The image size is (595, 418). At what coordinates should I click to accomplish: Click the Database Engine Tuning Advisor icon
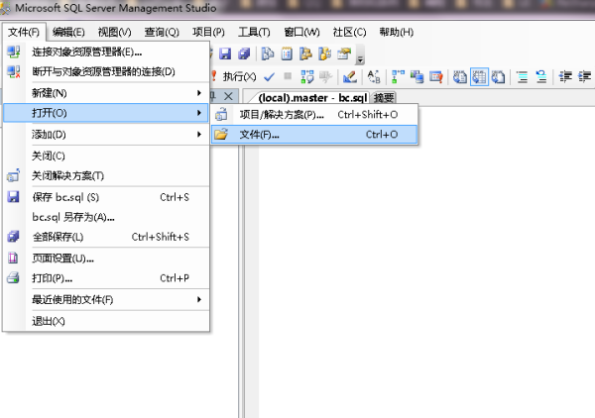pyautogui.click(x=325, y=77)
